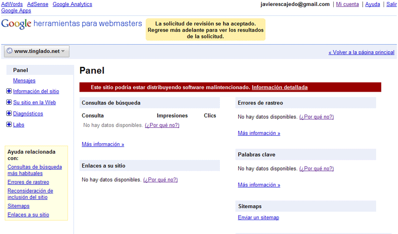Viewport: 398px width, 234px height.
Task: Open Mi cuenta in top bar
Action: point(347,4)
